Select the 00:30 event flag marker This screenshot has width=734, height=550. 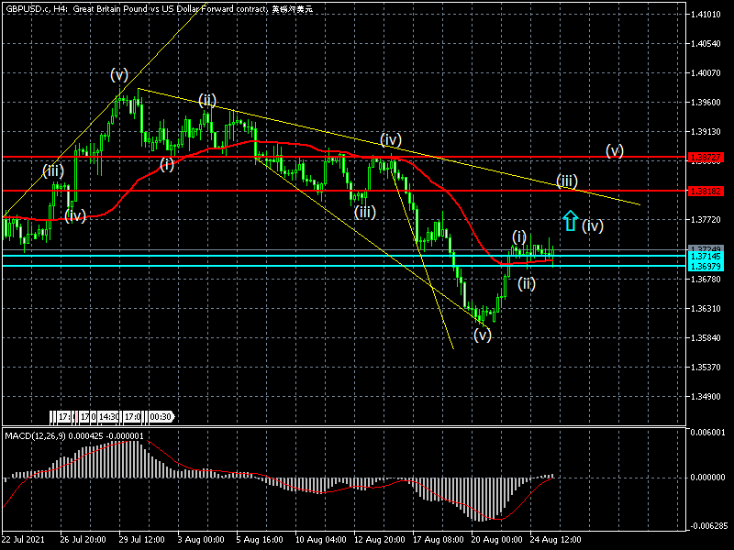click(x=161, y=417)
